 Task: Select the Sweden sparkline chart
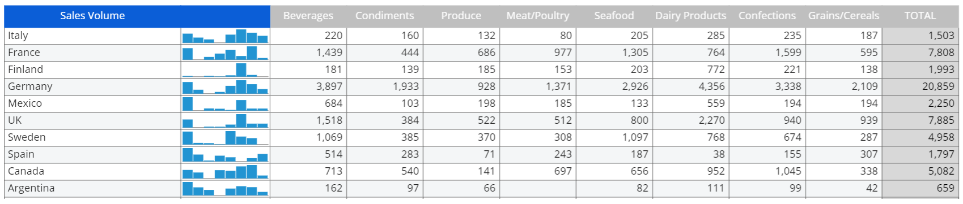pos(225,138)
